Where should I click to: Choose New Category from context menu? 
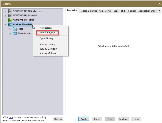[47, 32]
